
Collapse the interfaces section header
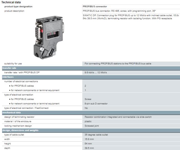coord(9,77)
